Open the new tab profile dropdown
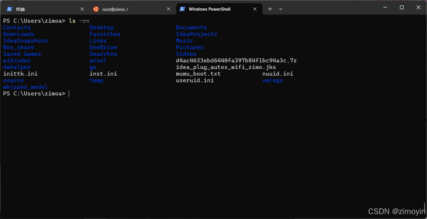This screenshot has height=219, width=427. point(281,9)
